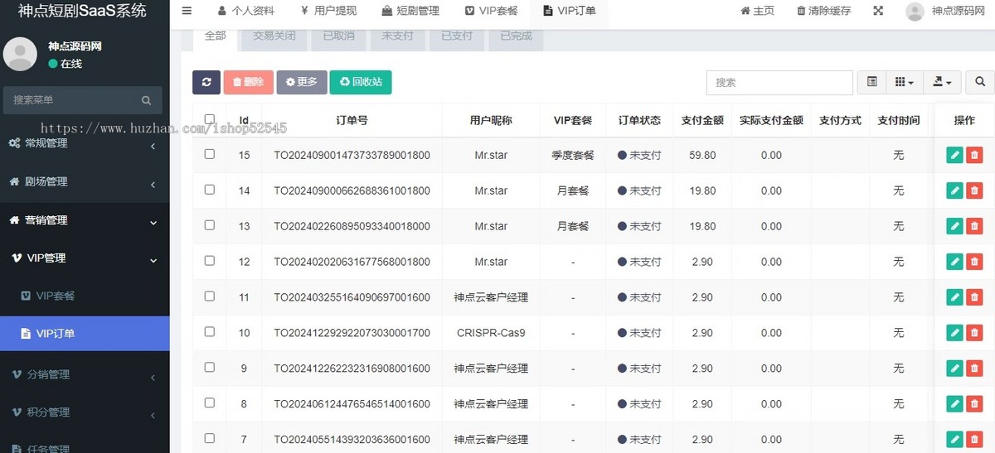Check the row checkbox for order Id 13
This screenshot has height=453, width=995.
coord(209,225)
